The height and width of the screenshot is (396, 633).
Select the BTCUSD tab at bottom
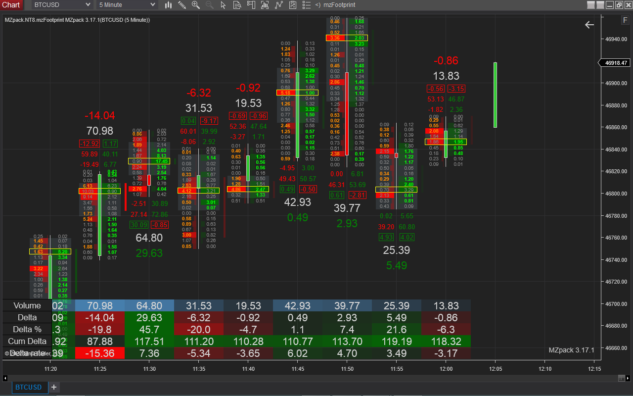[28, 387]
